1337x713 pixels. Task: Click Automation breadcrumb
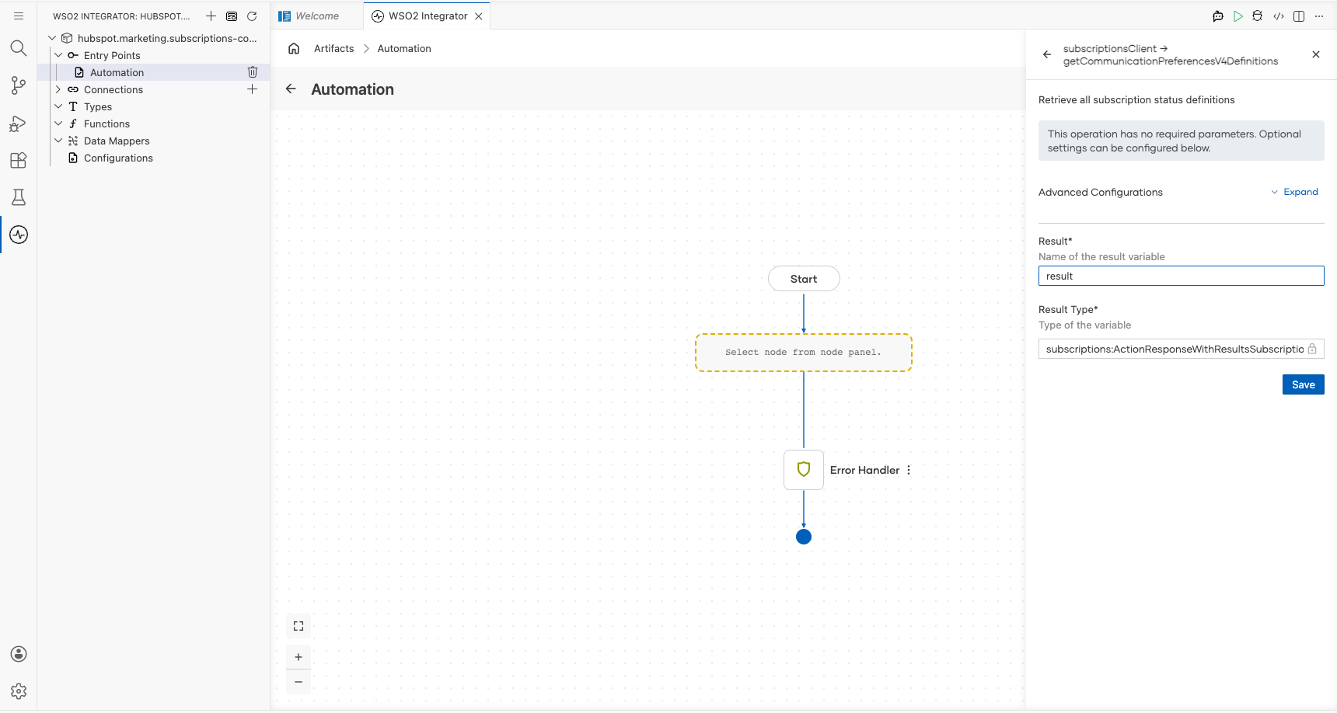404,48
